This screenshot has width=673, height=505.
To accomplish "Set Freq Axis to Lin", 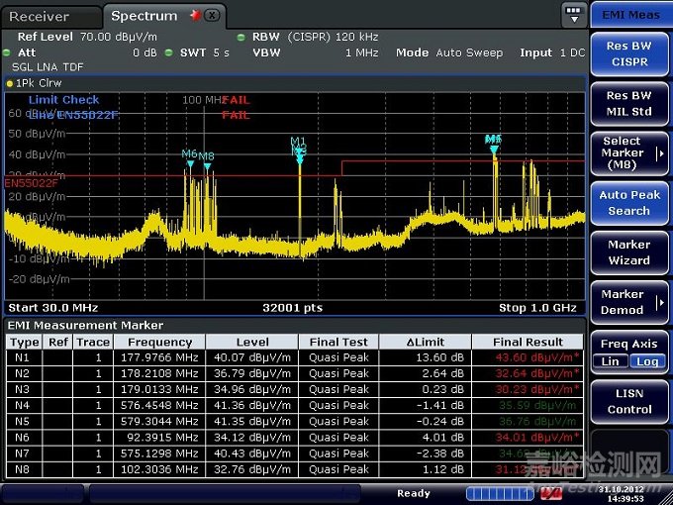I will point(611,361).
